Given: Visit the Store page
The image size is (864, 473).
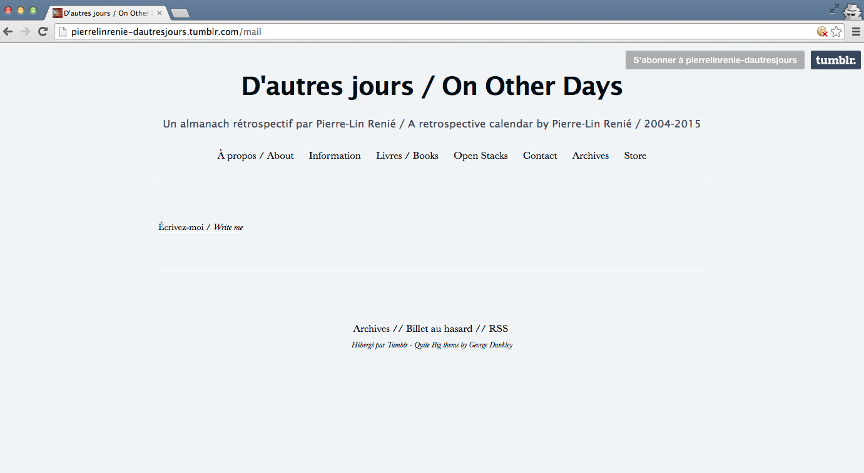Looking at the screenshot, I should coord(635,156).
